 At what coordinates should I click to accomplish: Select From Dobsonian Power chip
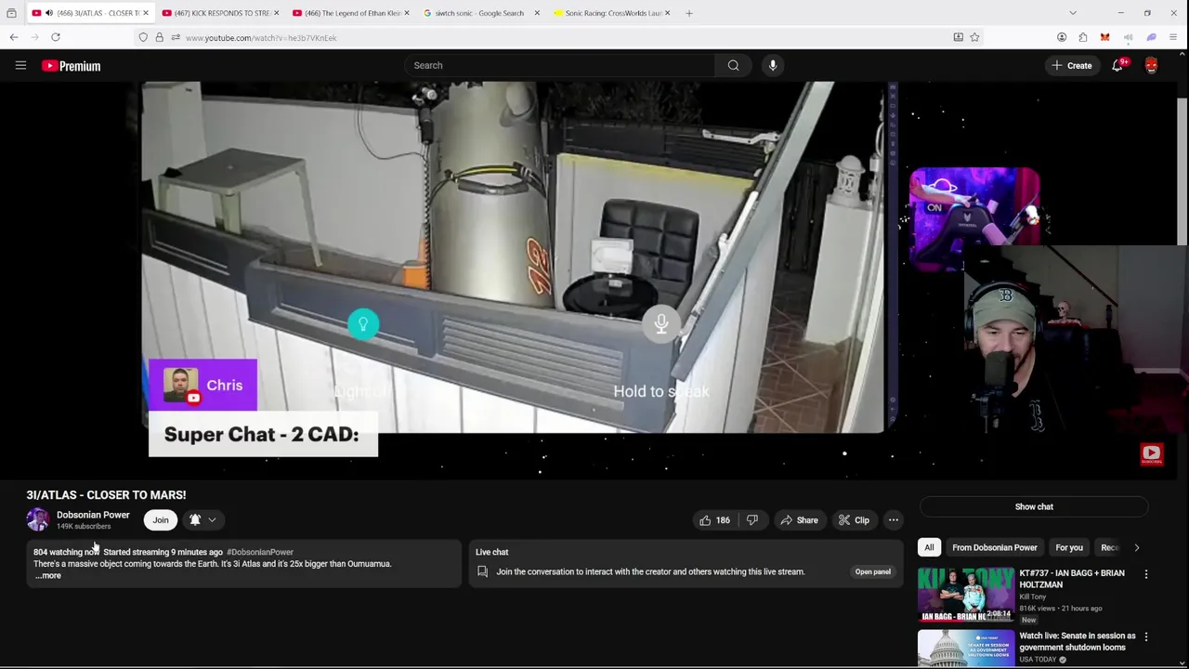[994, 547]
